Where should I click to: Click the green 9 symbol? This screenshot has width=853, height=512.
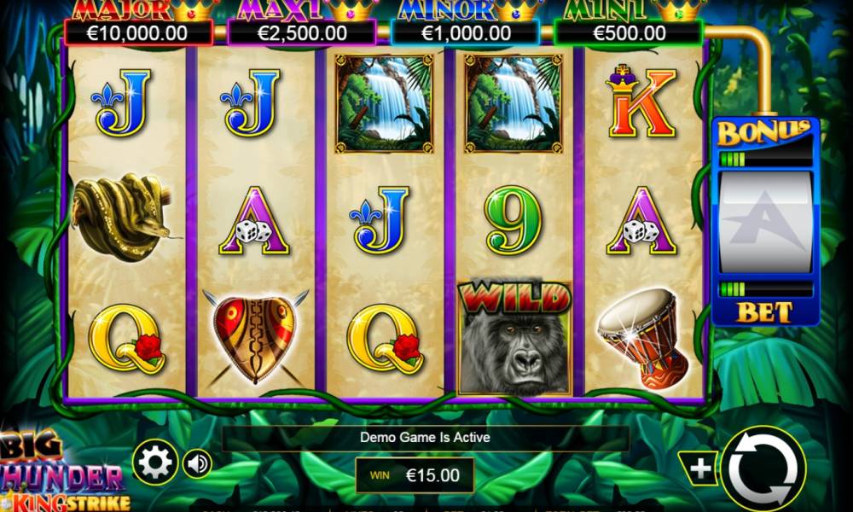pyautogui.click(x=514, y=220)
